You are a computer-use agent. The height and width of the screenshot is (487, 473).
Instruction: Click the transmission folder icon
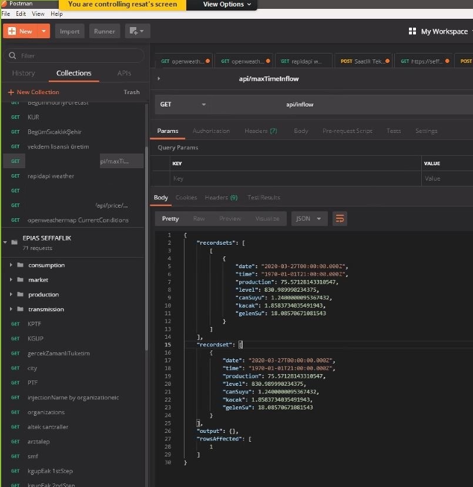coord(20,309)
